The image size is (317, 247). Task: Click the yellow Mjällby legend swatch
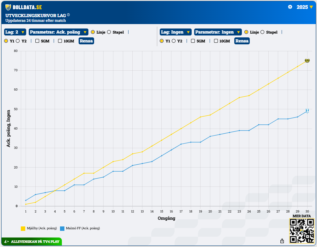click(23, 228)
